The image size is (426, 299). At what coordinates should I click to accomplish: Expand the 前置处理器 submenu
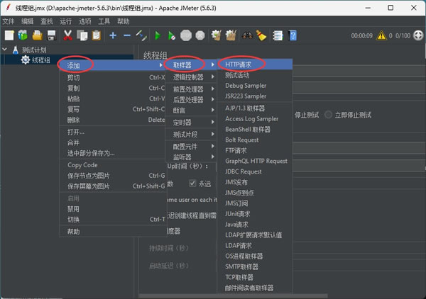(x=191, y=89)
